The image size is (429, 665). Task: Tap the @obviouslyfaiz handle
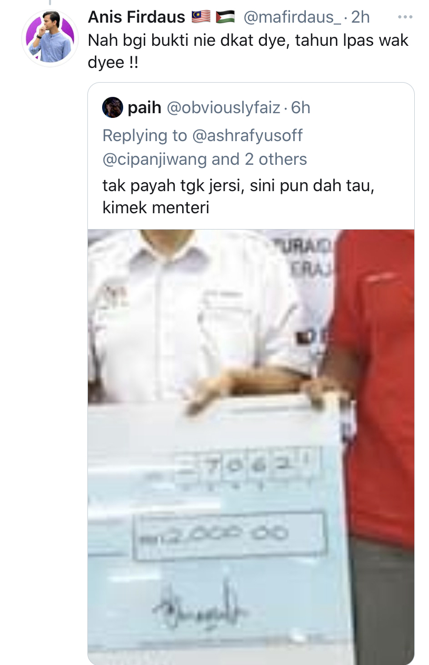tap(224, 108)
